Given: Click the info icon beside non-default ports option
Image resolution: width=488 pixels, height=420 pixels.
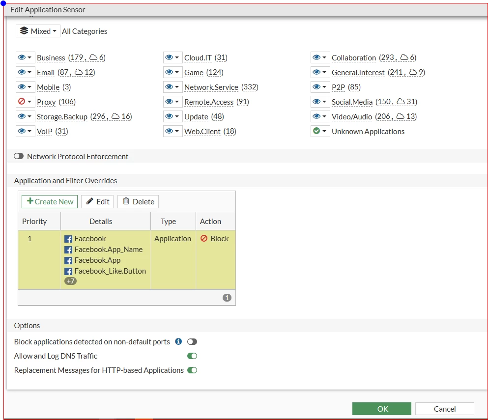Looking at the screenshot, I should pos(178,341).
